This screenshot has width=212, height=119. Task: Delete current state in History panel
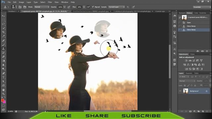pyautogui.click(x=207, y=51)
